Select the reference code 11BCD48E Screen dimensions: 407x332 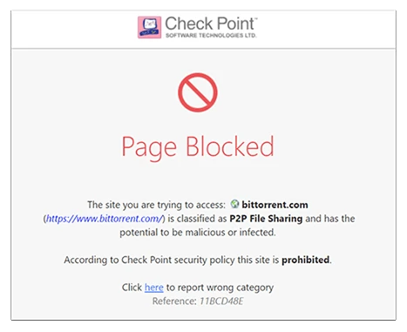[x=221, y=302]
